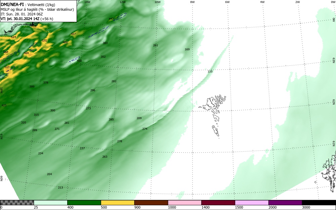
Task: Click the map value '320'
Action: coord(24,122)
